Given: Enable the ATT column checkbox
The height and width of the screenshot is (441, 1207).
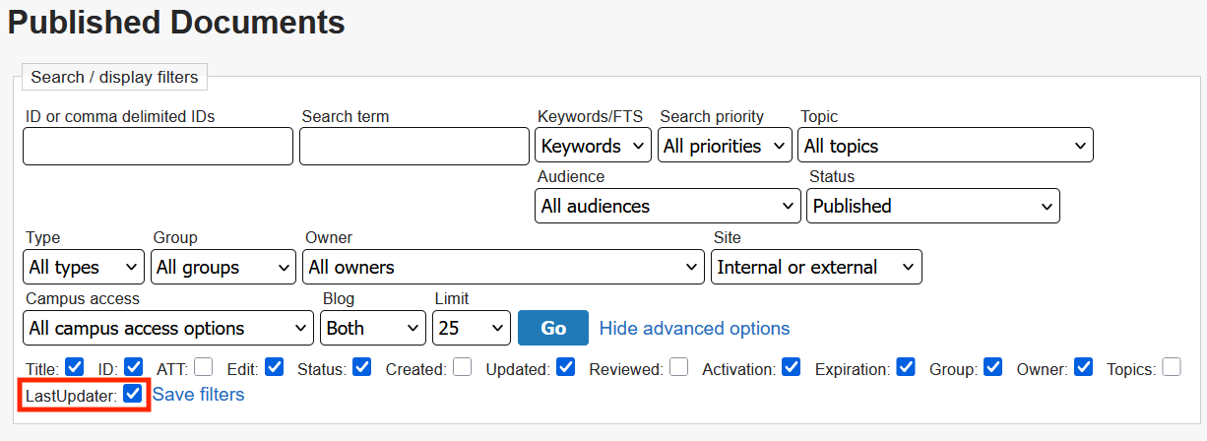Looking at the screenshot, I should click(x=203, y=368).
